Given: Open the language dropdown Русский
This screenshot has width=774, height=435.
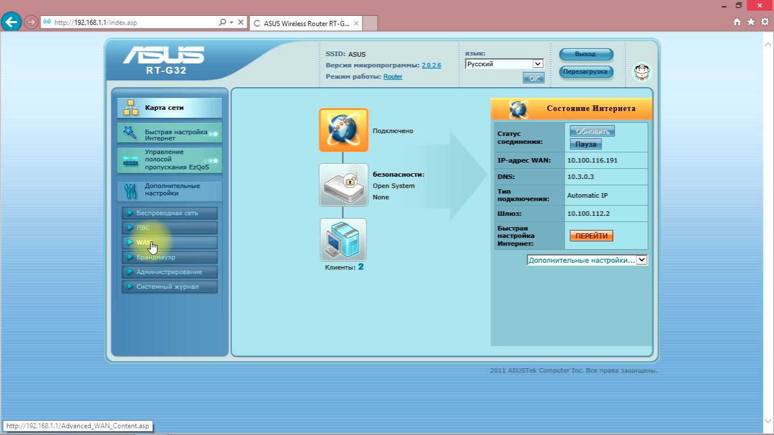Looking at the screenshot, I should [504, 64].
